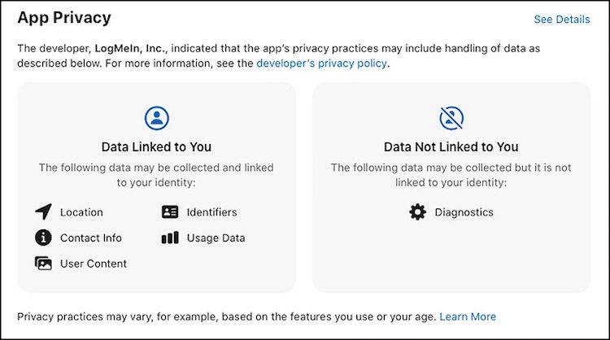
Task: Click the Data Linked to You person icon
Action: point(156,119)
